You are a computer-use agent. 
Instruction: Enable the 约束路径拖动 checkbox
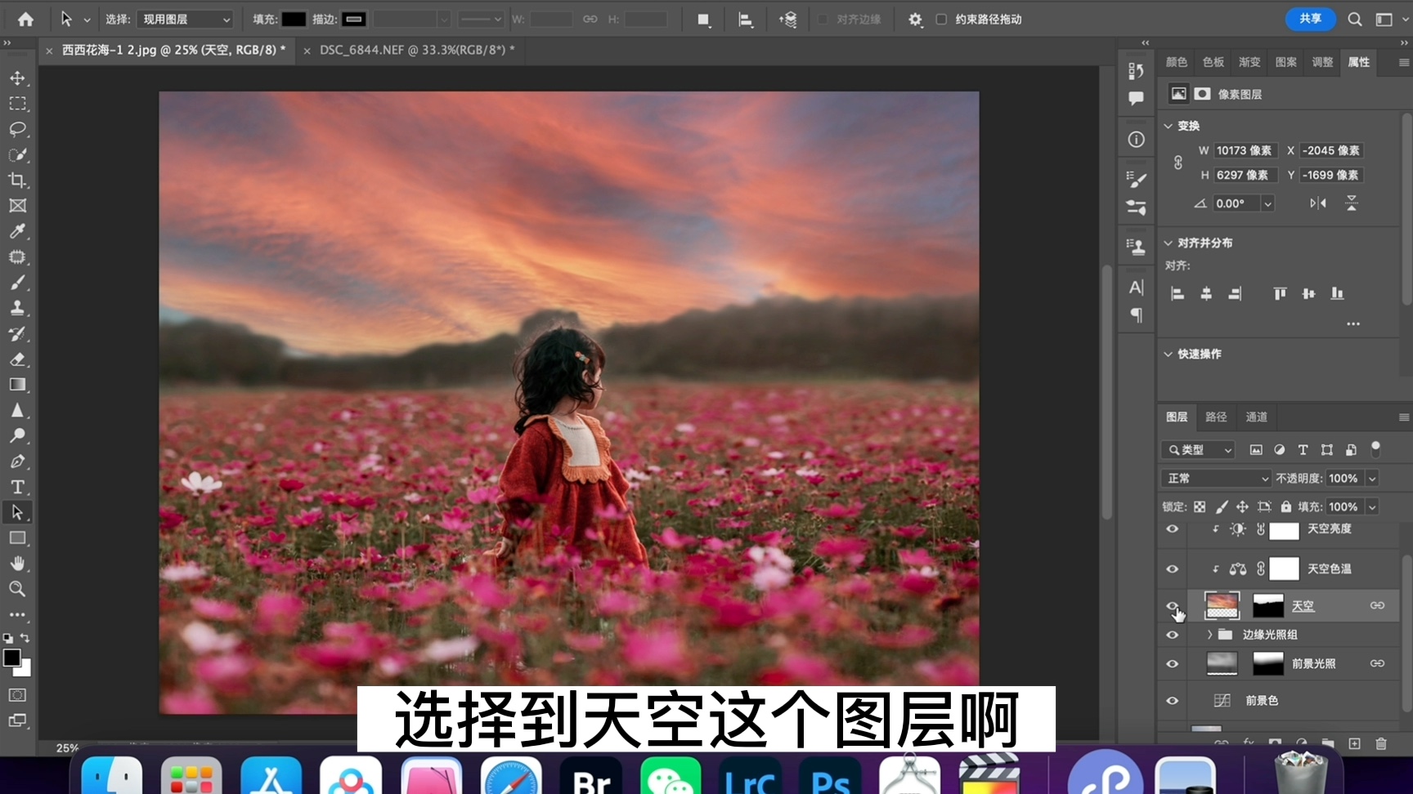pos(940,19)
